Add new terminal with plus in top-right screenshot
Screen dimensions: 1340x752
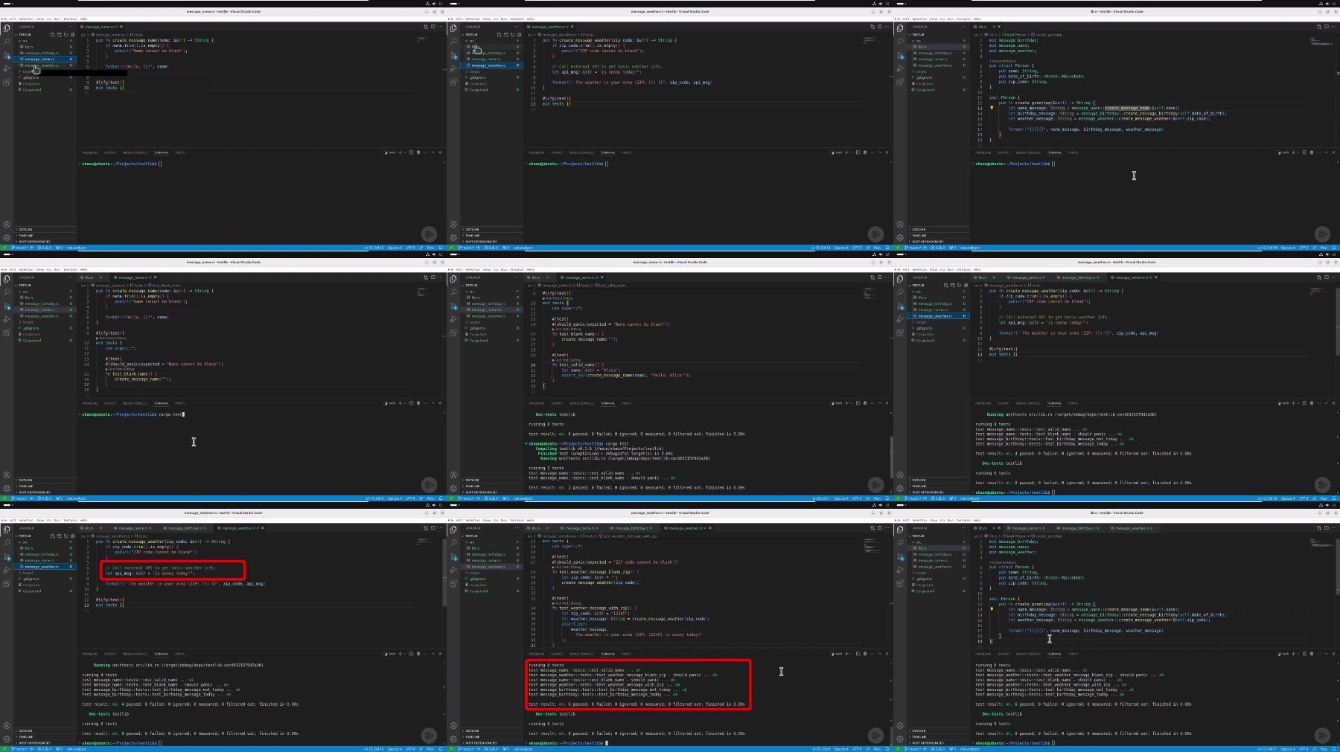click(1294, 152)
